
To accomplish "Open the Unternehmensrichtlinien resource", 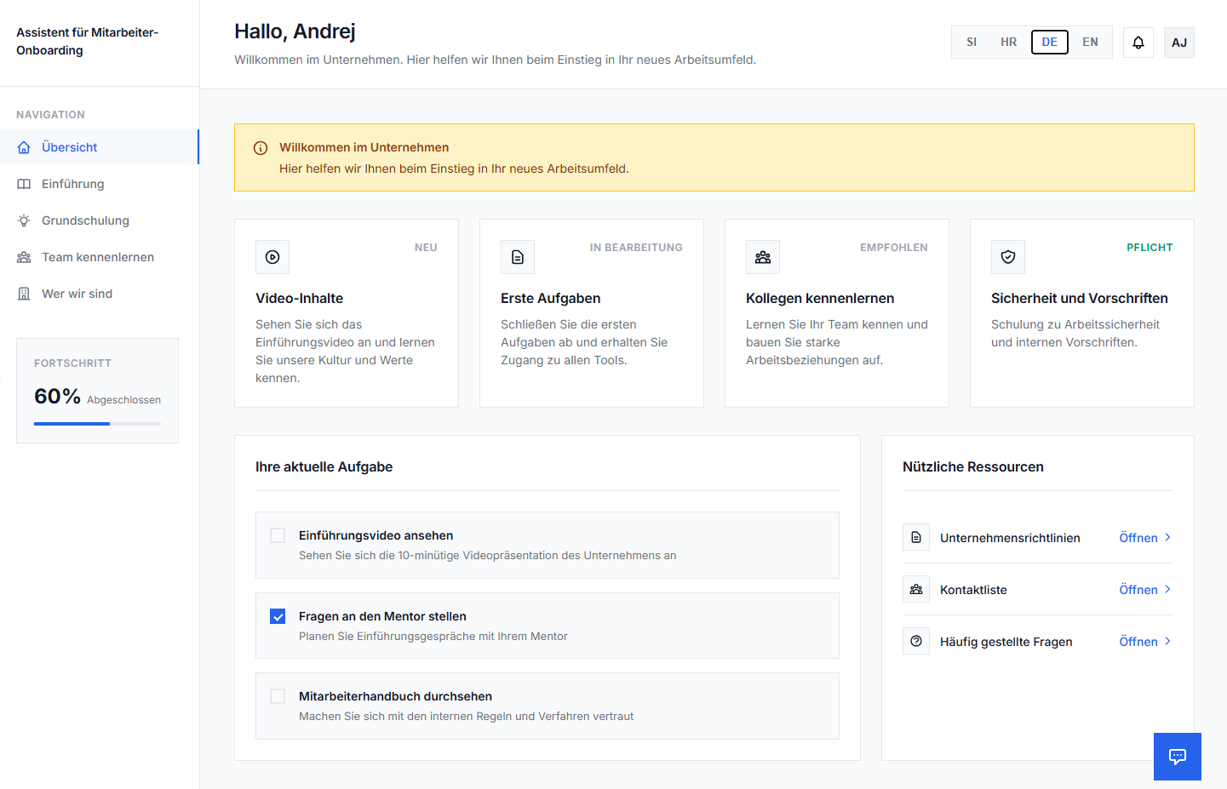I will pos(1010,537).
